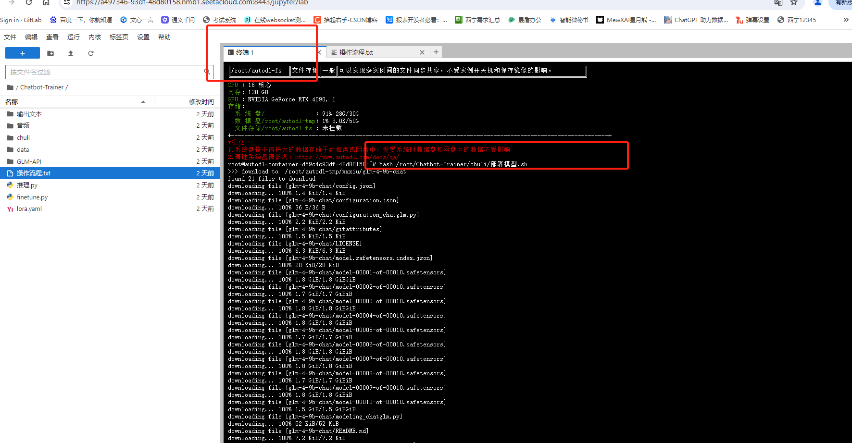The image size is (852, 443).
Task: Select file 操作流程.txt in browser
Action: pyautogui.click(x=110, y=173)
